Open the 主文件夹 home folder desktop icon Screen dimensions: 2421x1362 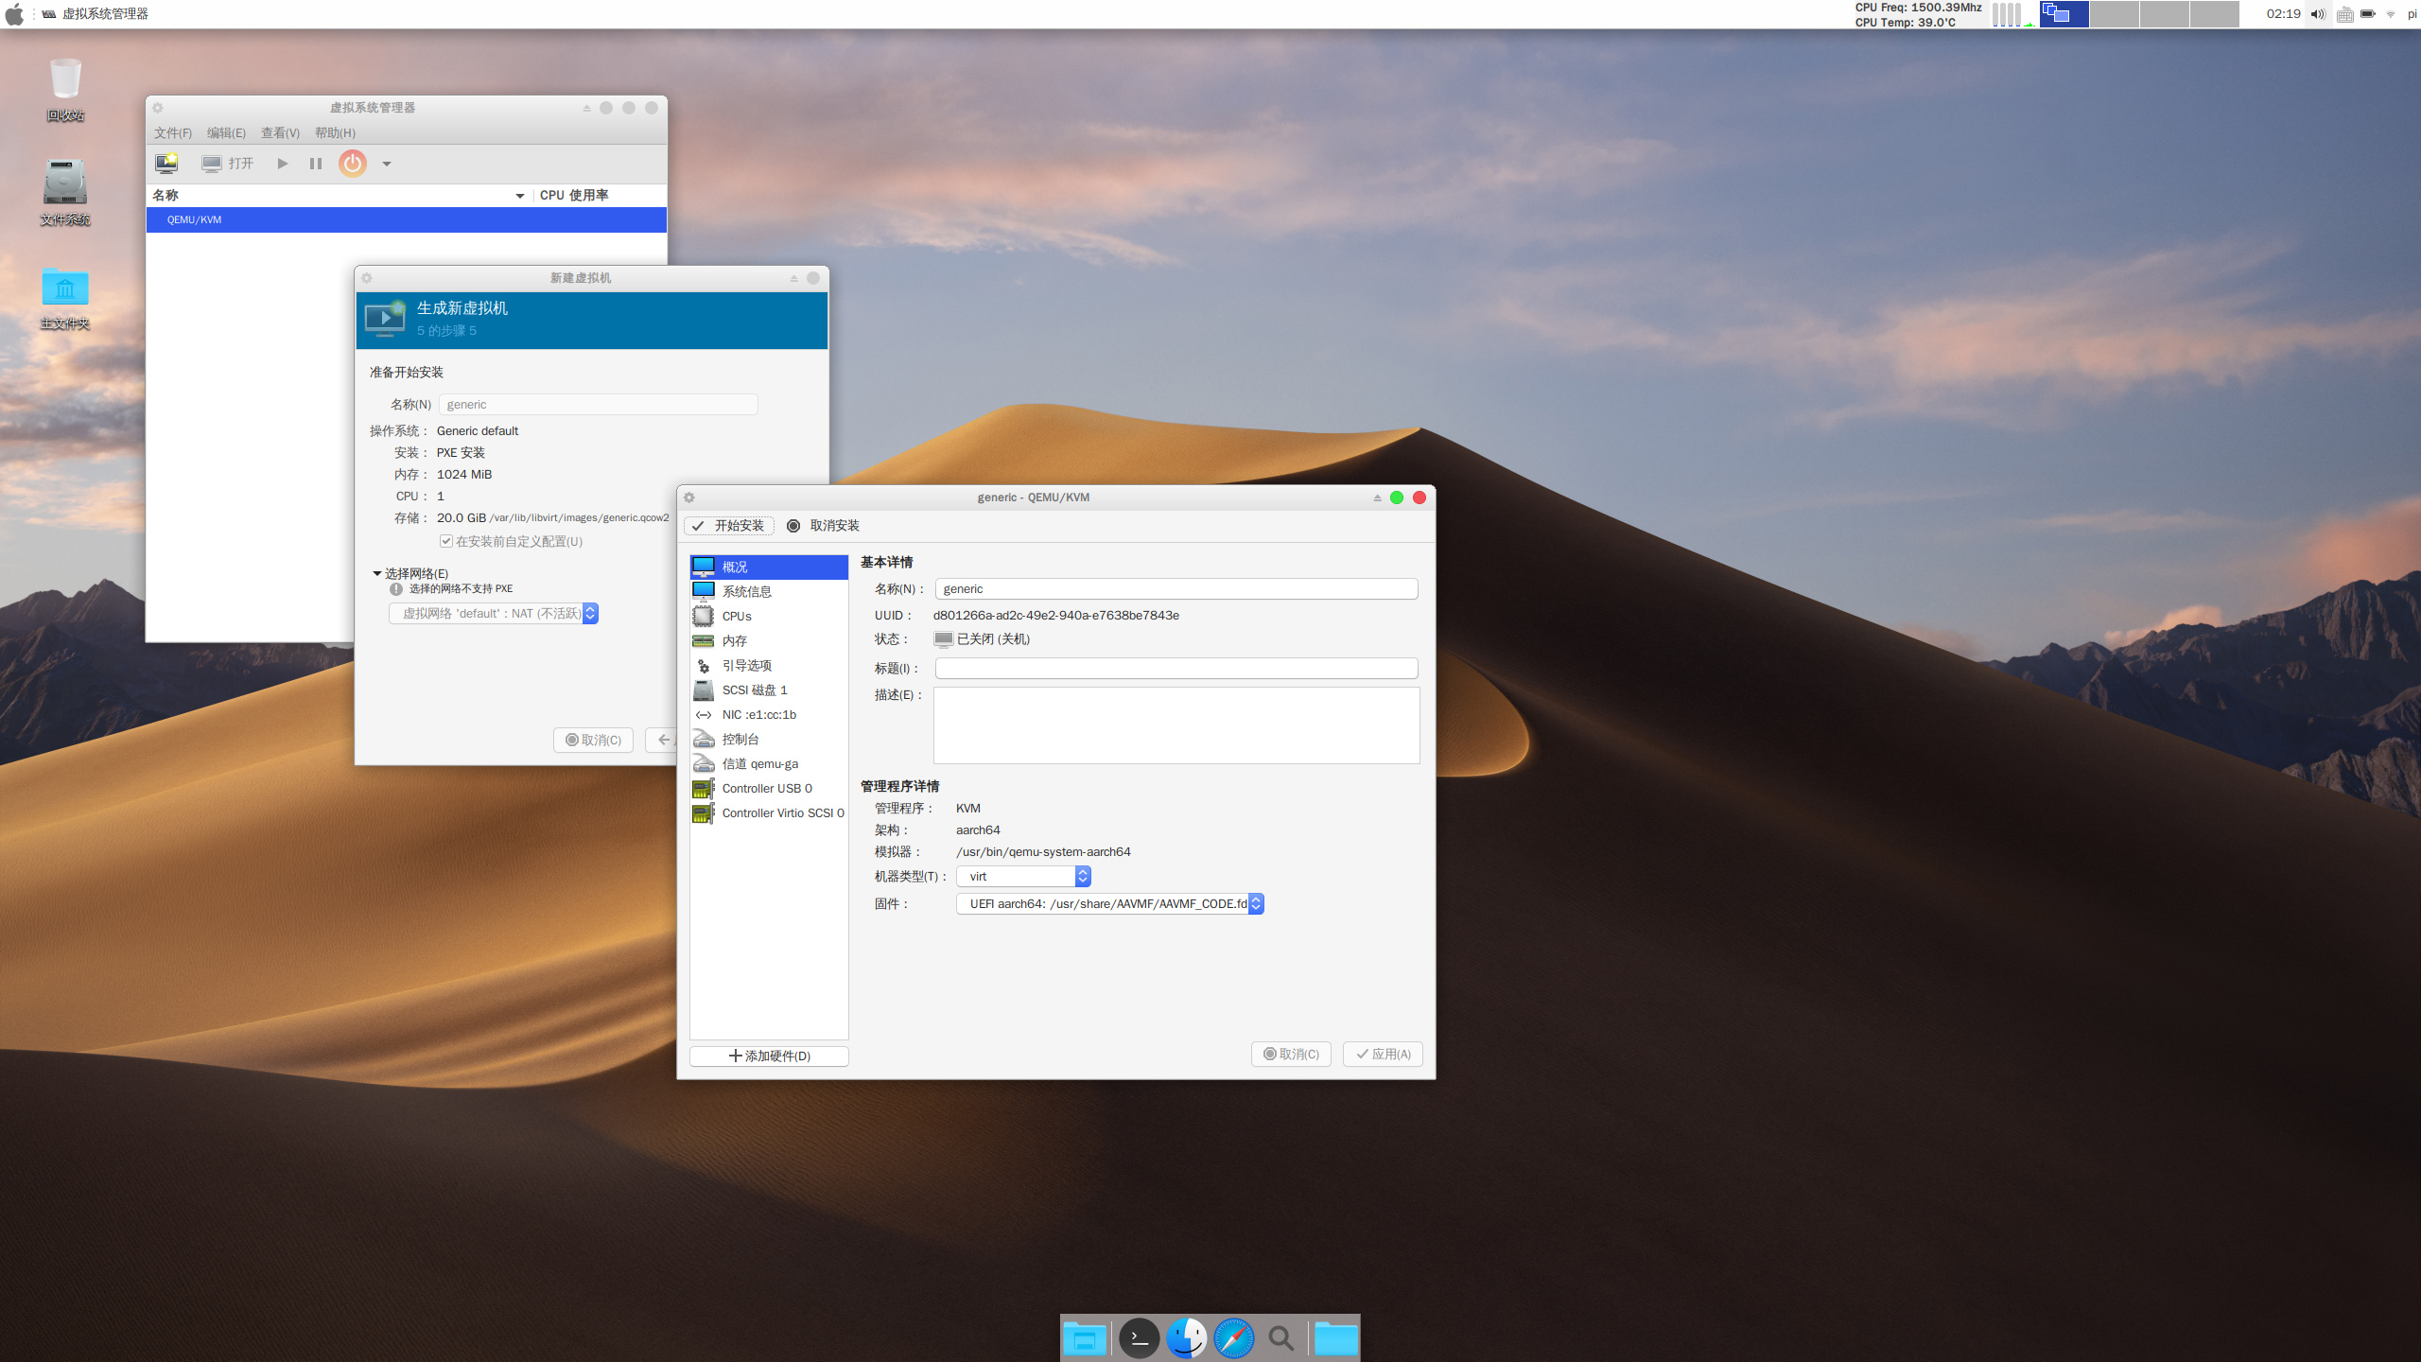tap(65, 298)
